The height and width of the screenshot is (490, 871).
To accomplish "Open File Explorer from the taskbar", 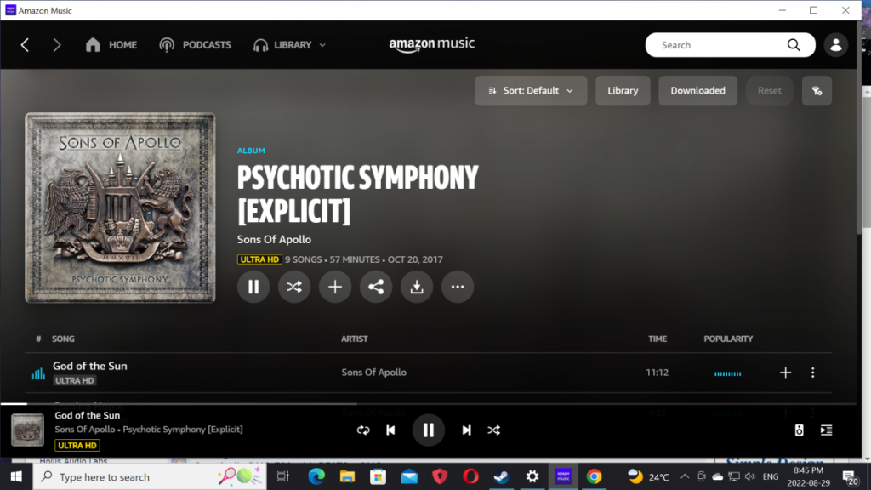I will [x=347, y=476].
